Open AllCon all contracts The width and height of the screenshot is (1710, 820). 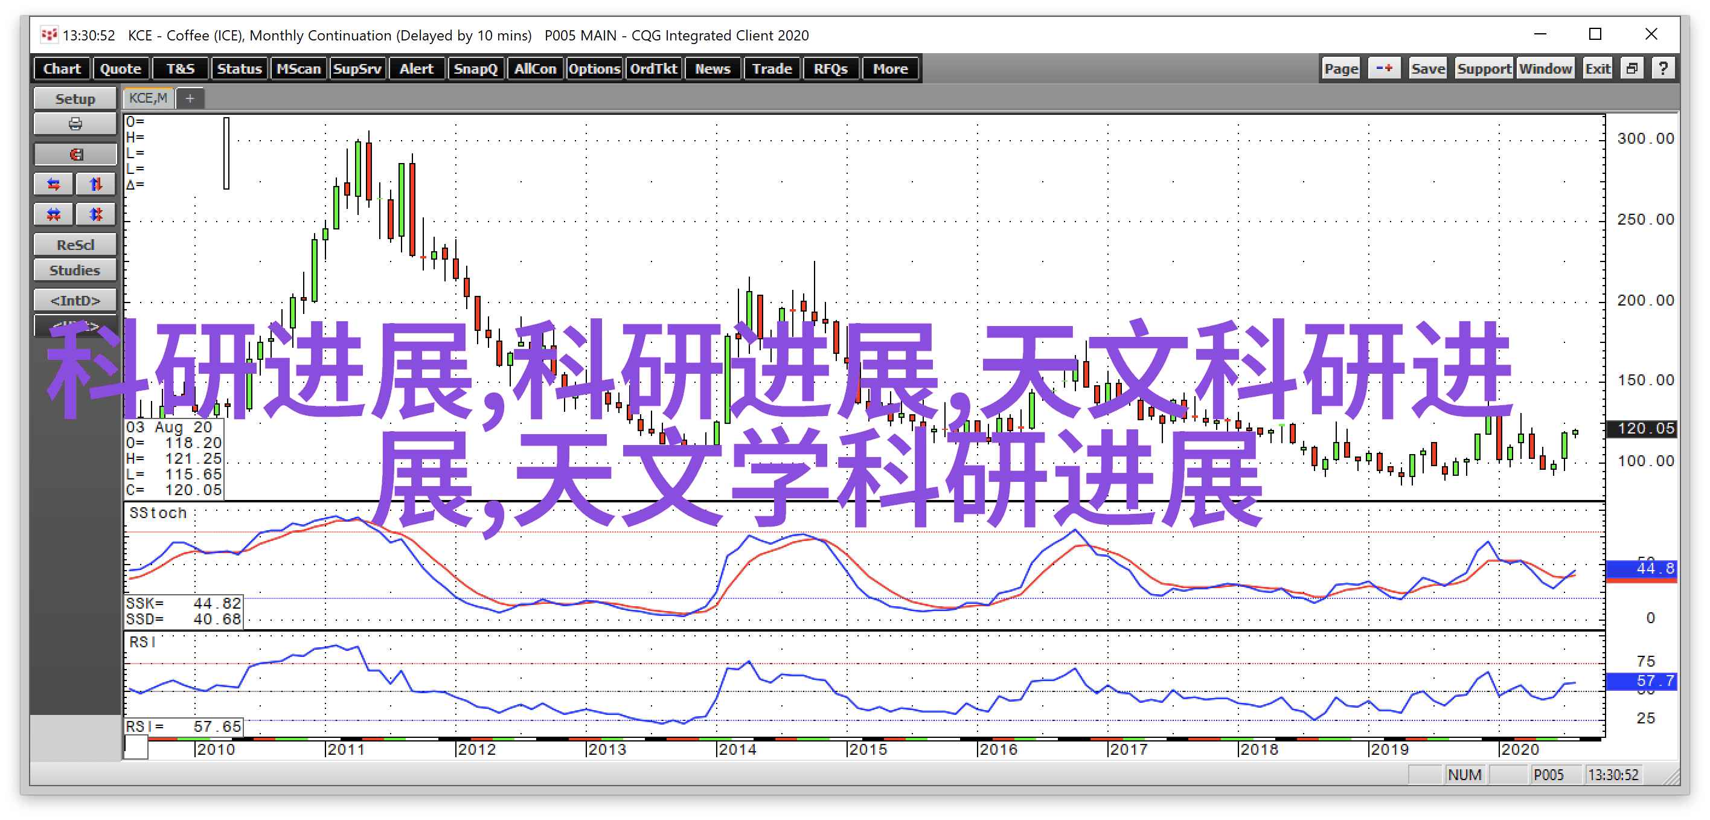tap(534, 68)
